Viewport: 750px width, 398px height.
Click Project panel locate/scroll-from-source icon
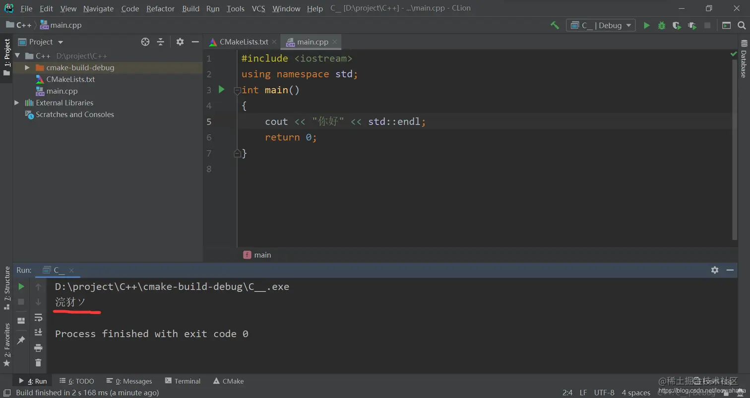click(x=145, y=42)
